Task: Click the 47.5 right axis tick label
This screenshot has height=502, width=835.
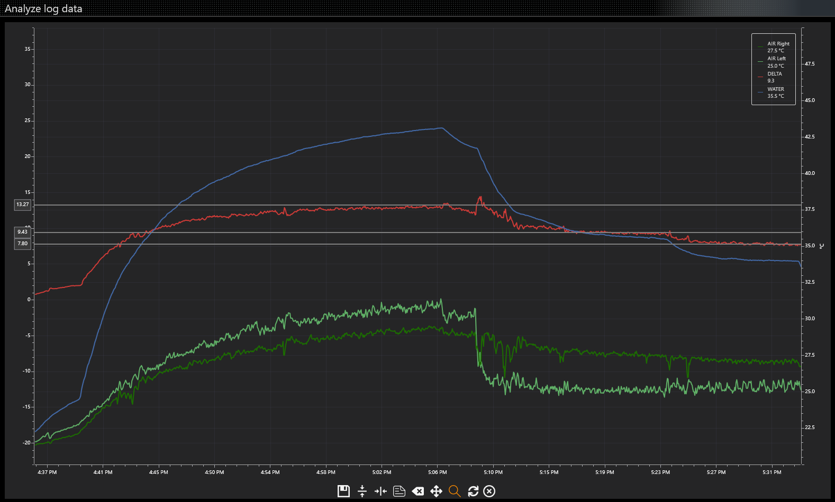Action: 810,64
